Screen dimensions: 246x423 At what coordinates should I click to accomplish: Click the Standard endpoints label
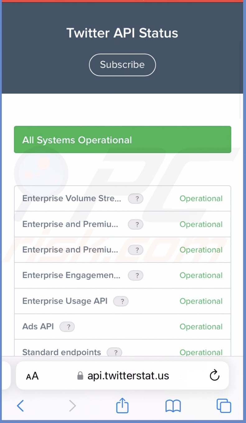[x=62, y=352]
